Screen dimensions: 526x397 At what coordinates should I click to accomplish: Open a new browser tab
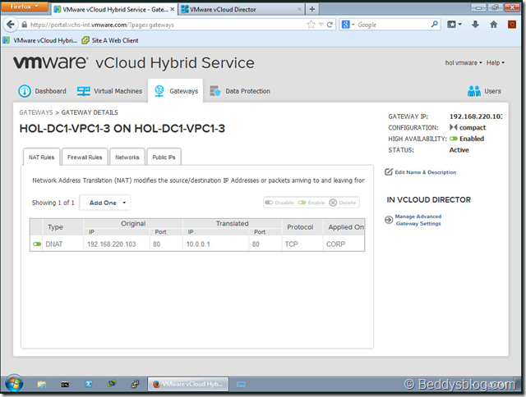click(312, 9)
